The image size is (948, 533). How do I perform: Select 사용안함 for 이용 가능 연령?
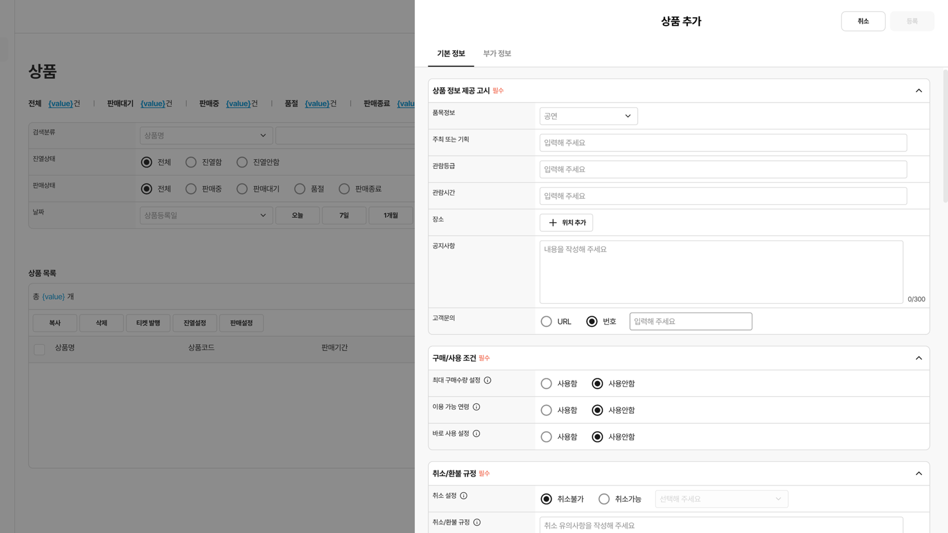click(597, 410)
